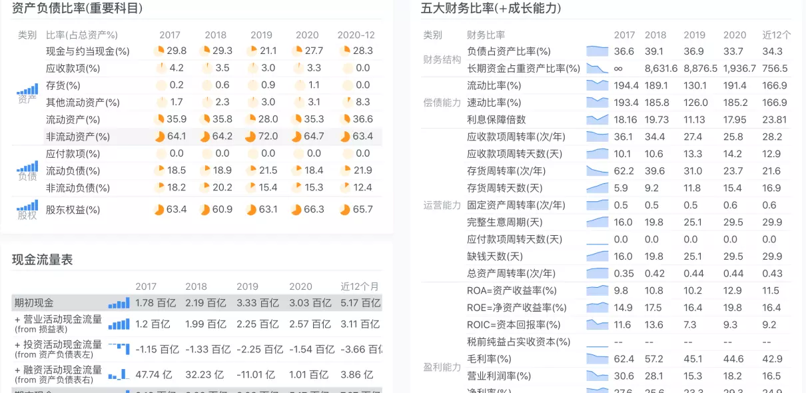Click the 总资产周转率(次/年) sparkline

pos(598,273)
